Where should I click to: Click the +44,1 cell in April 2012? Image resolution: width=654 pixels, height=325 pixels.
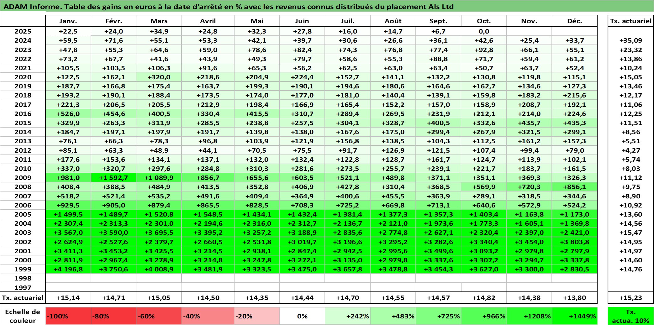coord(208,150)
